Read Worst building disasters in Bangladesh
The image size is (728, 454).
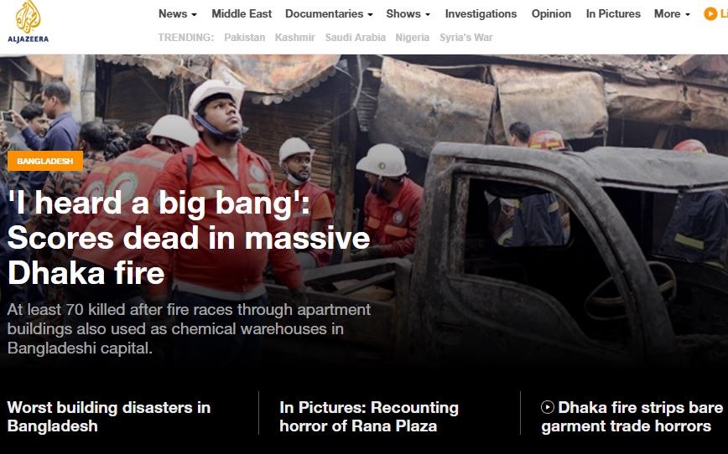109,416
